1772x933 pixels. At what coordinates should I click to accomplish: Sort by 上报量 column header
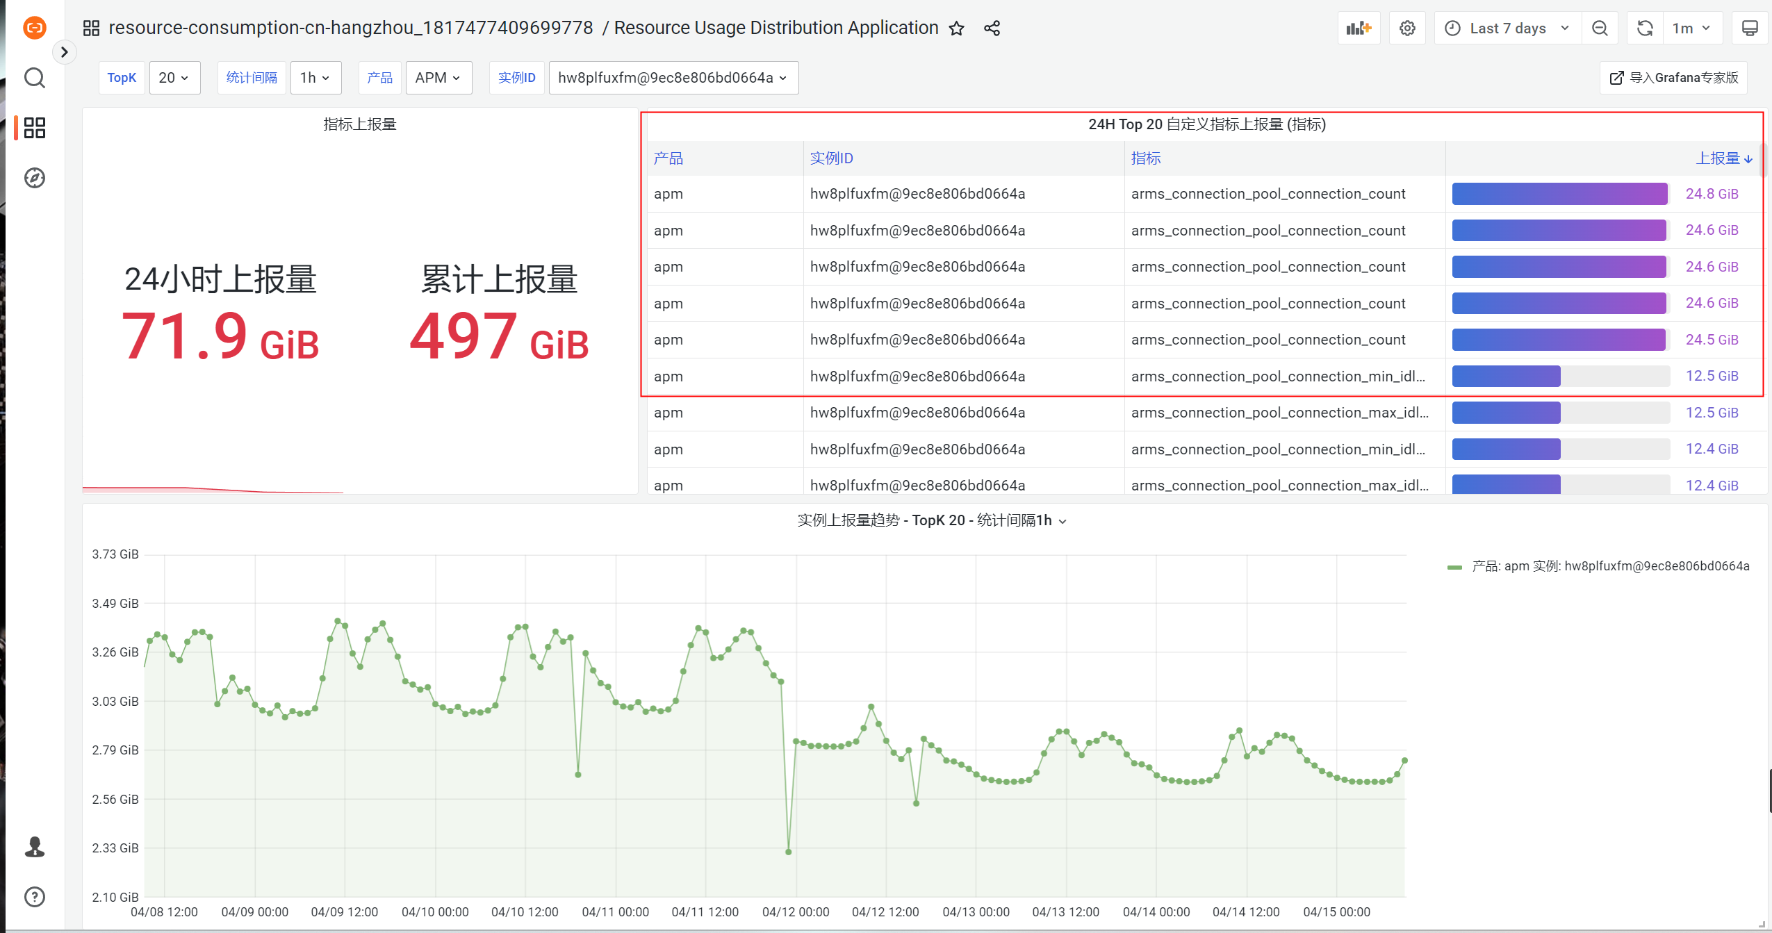click(1723, 158)
